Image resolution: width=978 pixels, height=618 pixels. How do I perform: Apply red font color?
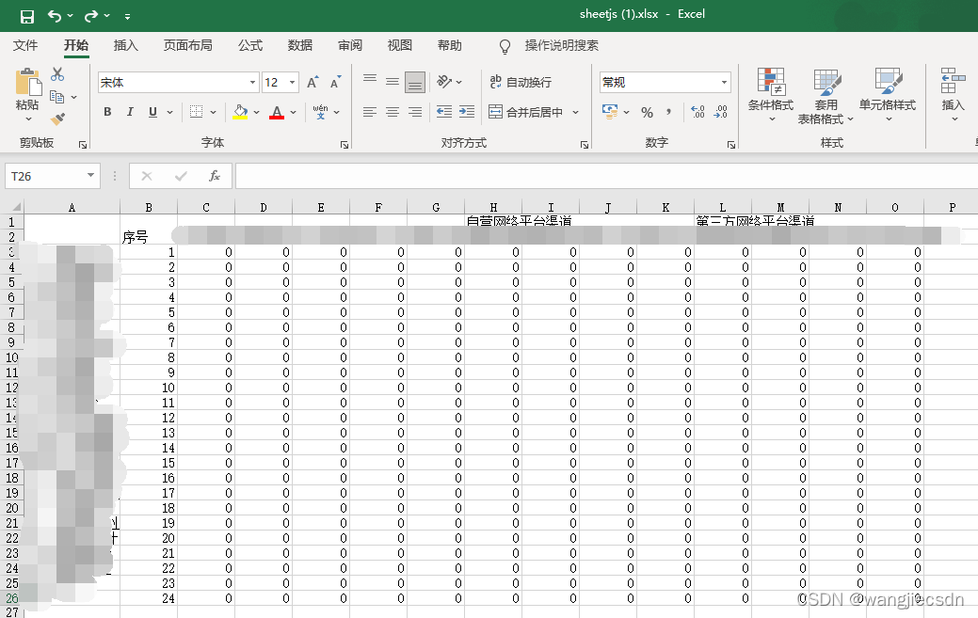[x=277, y=112]
